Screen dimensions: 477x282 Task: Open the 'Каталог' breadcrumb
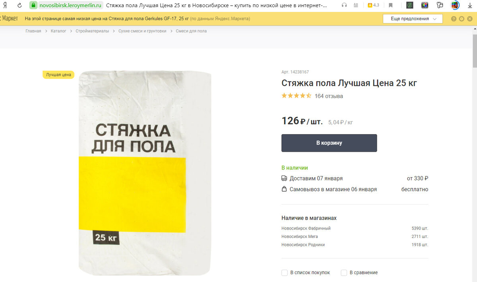coord(58,31)
